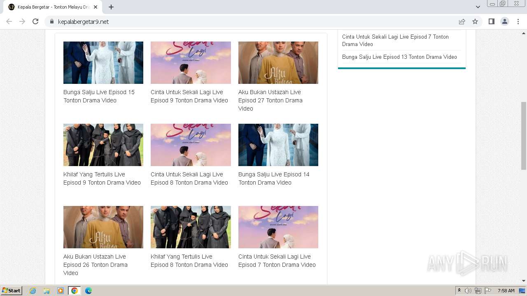Open File Explorer from the taskbar
527x296 pixels.
coord(47,291)
